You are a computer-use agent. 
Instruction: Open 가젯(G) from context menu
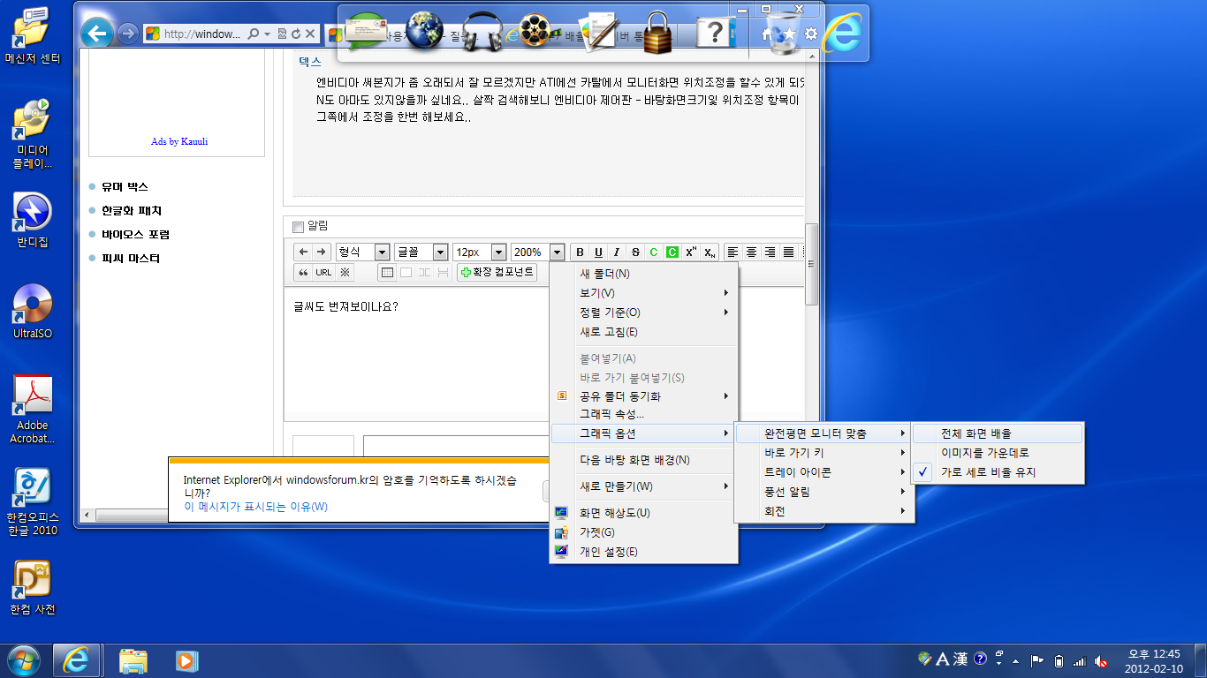643,532
